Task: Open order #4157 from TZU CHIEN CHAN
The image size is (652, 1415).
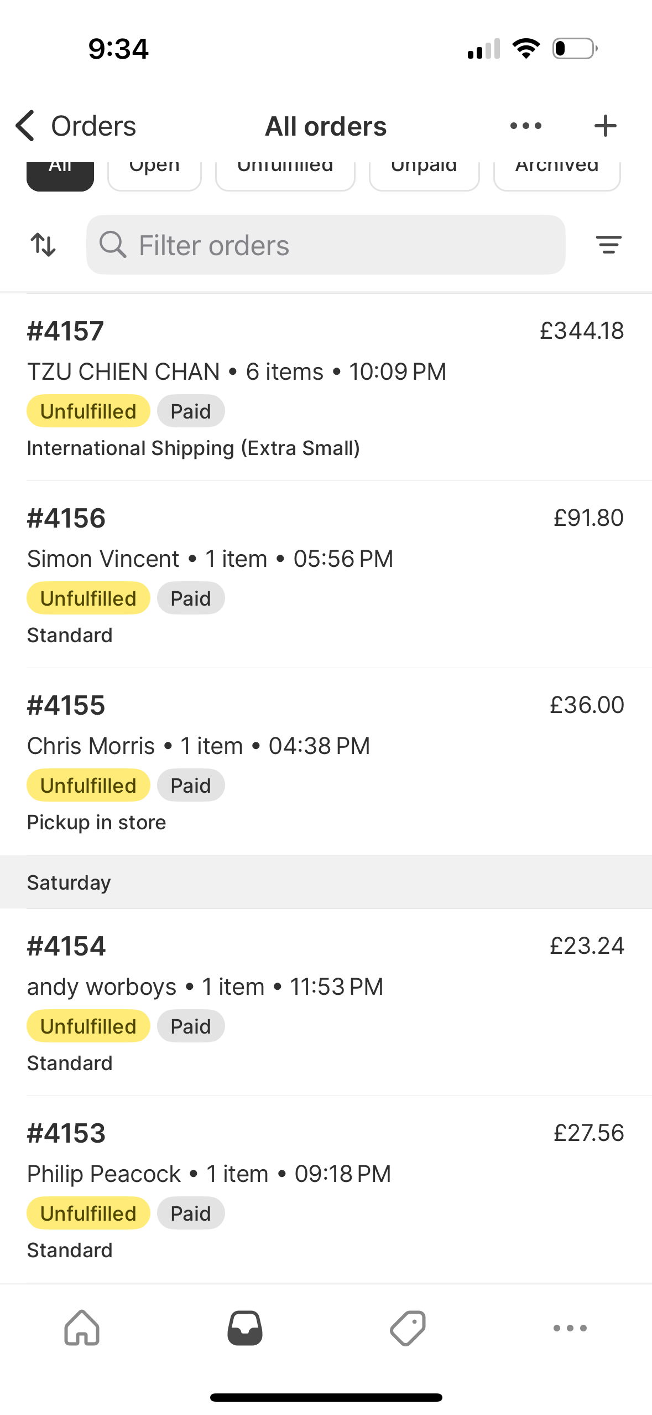Action: click(326, 388)
